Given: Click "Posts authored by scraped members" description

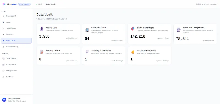Looking at the screenshot, I should coord(59,53).
